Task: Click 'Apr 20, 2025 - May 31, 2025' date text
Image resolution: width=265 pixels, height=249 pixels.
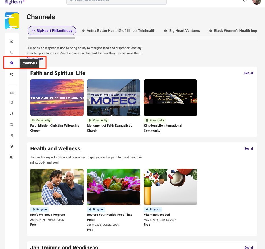Action: tap(47, 220)
